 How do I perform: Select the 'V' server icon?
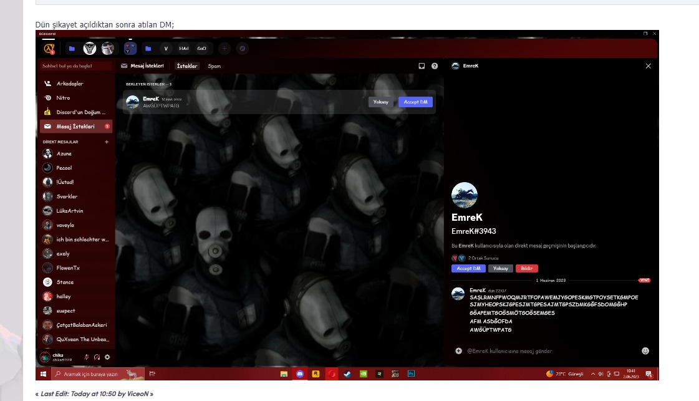tap(166, 49)
